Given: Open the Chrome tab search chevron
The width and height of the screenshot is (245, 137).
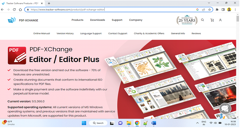Looking at the screenshot, I should click(209, 3).
